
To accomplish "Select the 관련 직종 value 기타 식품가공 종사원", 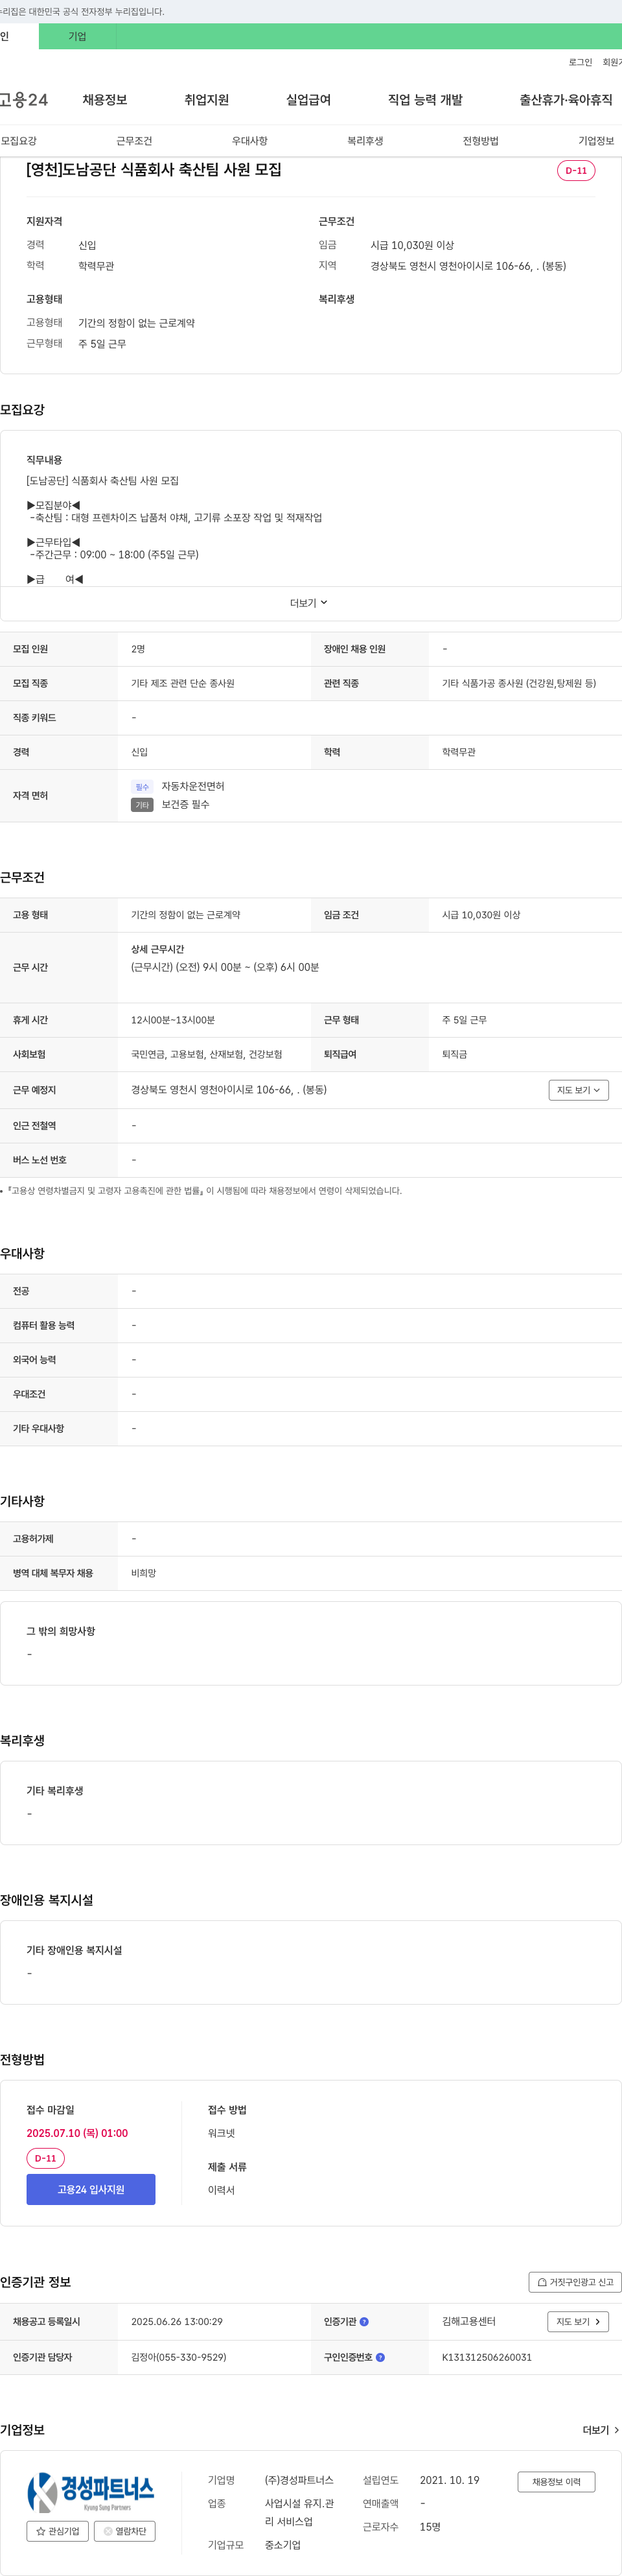I will pos(519,683).
